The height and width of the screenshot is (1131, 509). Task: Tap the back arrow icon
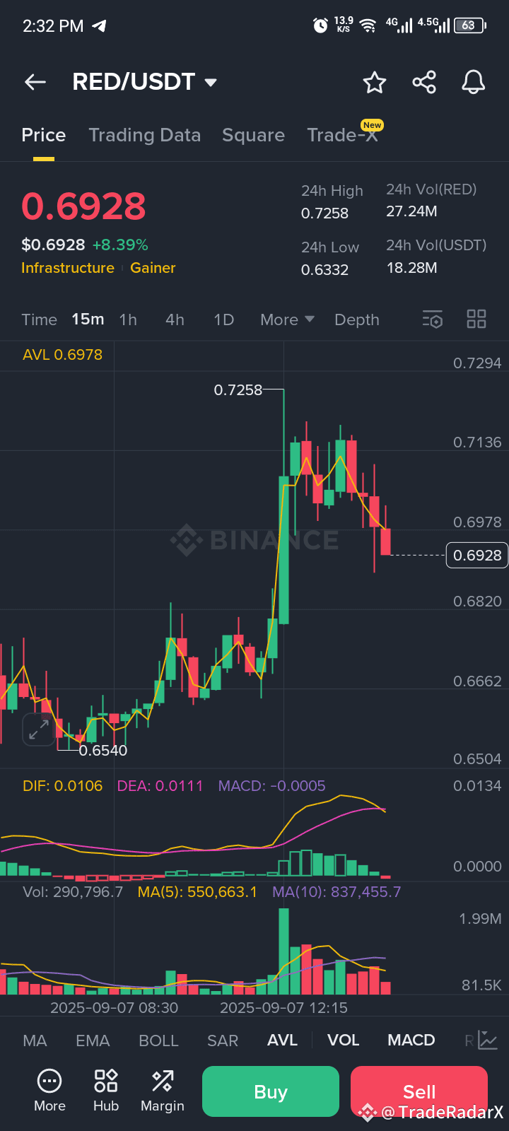click(x=35, y=82)
